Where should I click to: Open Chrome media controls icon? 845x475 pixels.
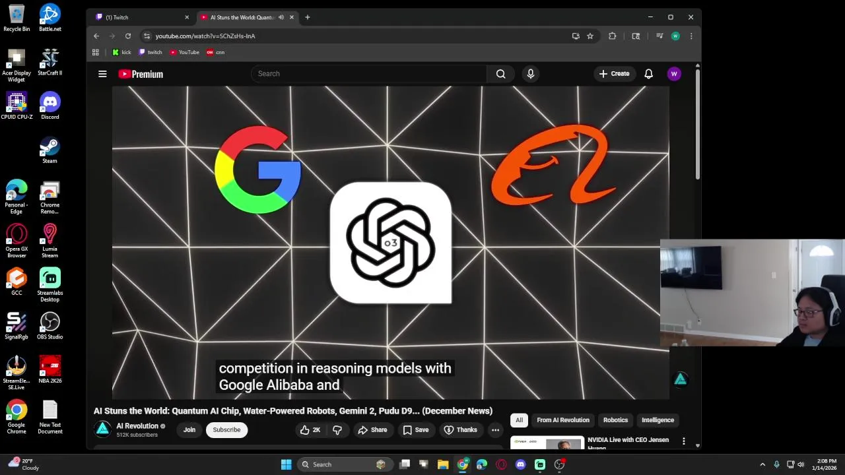tap(659, 36)
